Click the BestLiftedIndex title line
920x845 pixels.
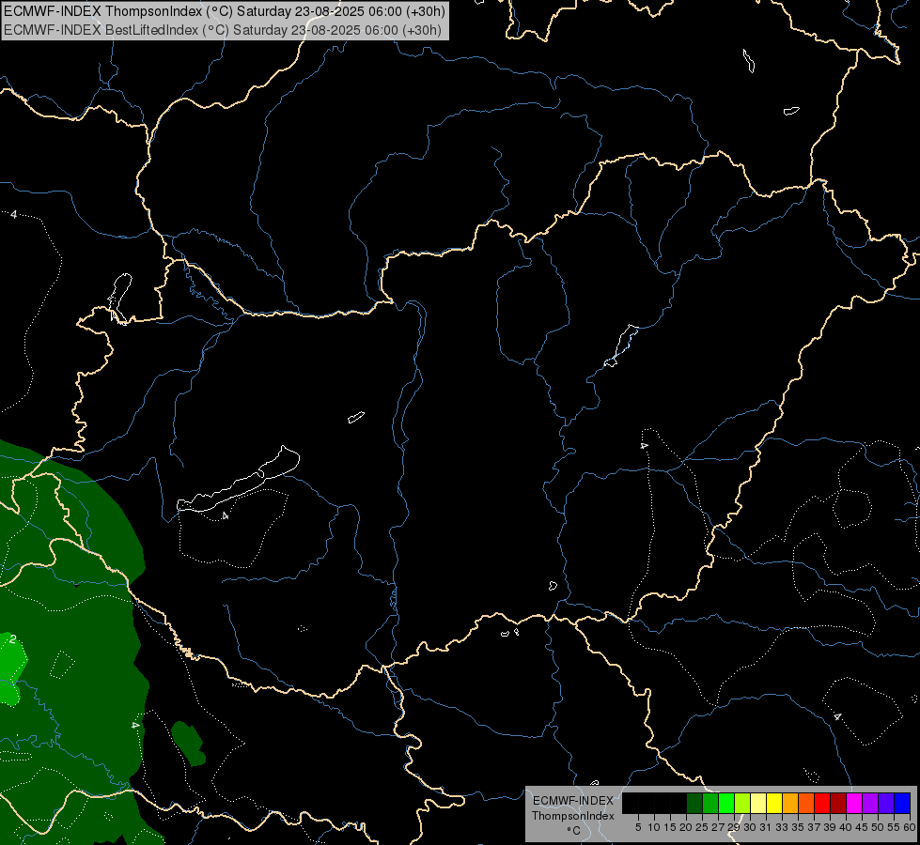coord(223,30)
